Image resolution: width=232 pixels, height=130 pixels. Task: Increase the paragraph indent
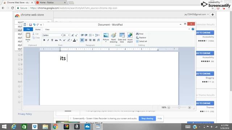[x=86, y=35]
